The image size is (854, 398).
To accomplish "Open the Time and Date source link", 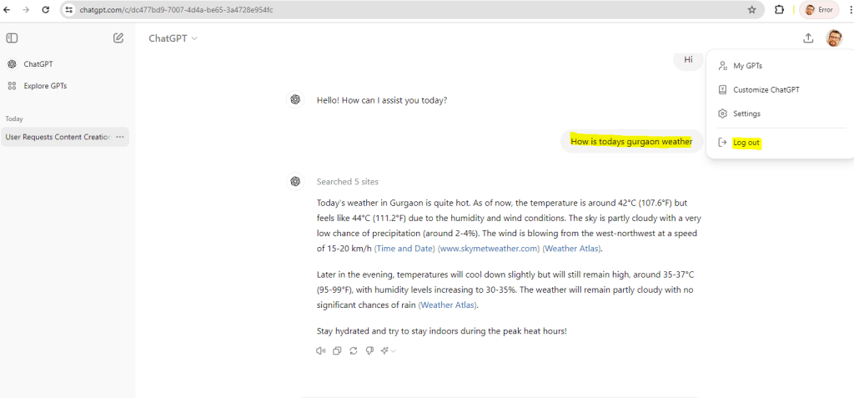I will click(x=404, y=249).
